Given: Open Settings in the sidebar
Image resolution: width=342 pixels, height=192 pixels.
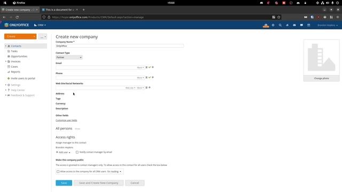Looking at the screenshot, I should (15, 85).
